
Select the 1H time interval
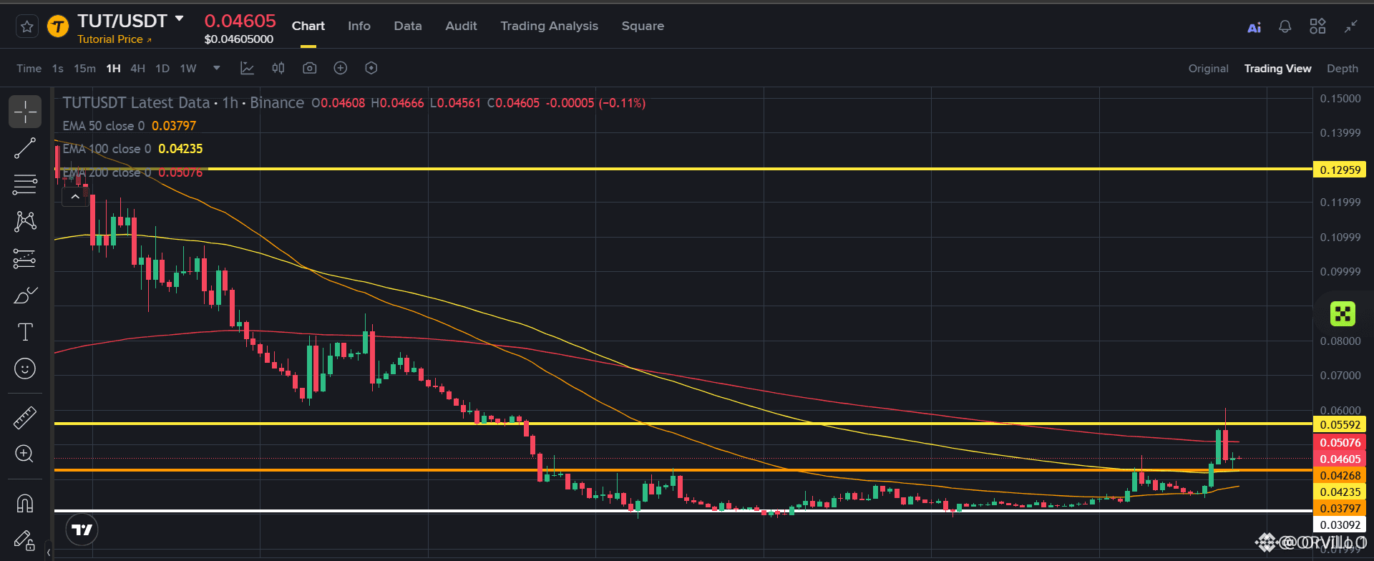coord(113,68)
